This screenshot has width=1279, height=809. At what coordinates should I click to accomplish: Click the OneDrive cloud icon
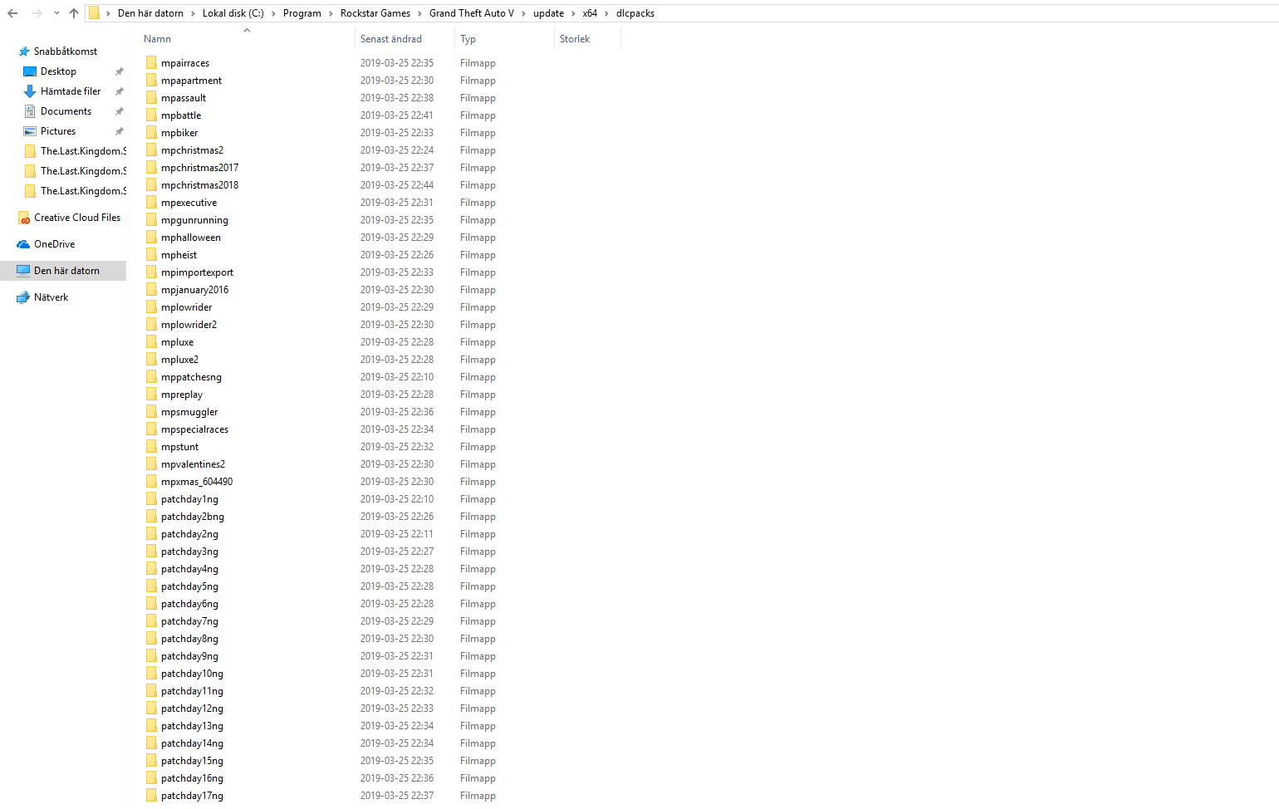tap(23, 244)
